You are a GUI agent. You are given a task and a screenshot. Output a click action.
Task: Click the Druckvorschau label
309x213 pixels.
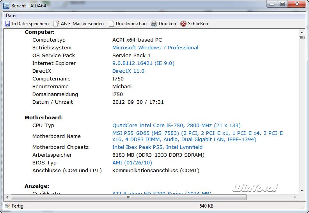[131, 24]
